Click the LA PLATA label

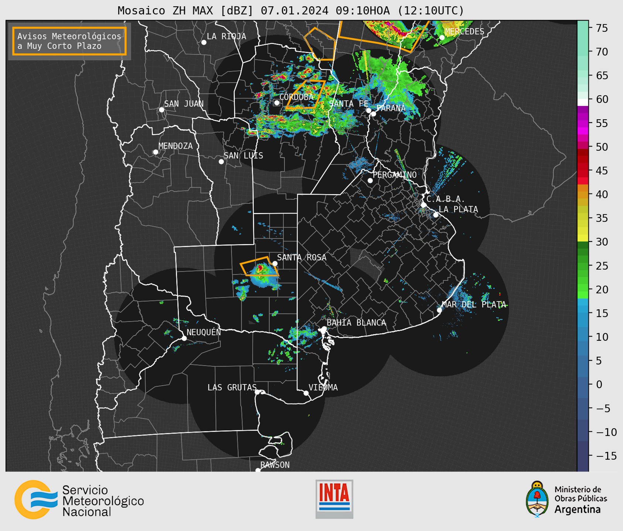[x=458, y=209]
